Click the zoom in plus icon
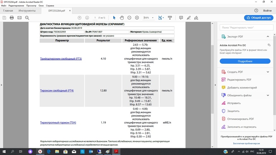 click(137, 18)
